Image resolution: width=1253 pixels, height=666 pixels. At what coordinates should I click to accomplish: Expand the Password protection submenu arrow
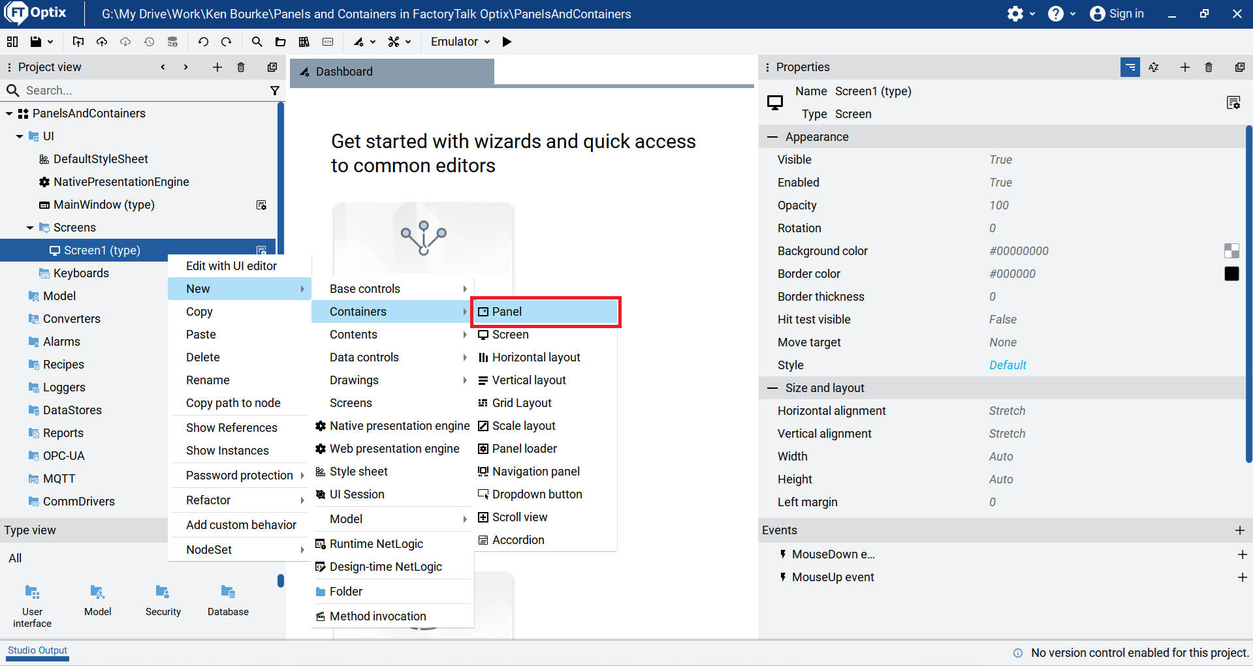[302, 476]
